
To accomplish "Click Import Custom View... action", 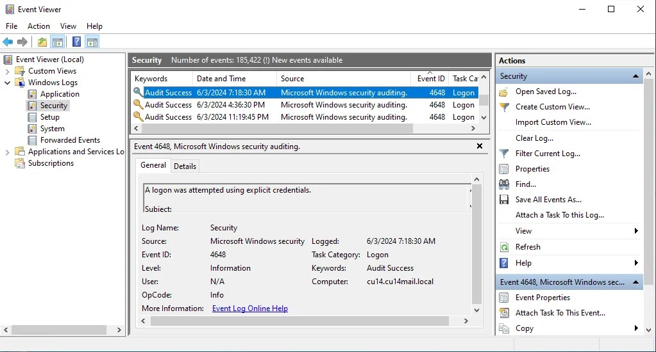I will tap(553, 122).
